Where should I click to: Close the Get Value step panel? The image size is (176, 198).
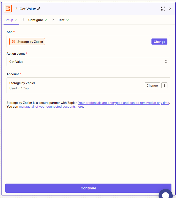pos(170,9)
